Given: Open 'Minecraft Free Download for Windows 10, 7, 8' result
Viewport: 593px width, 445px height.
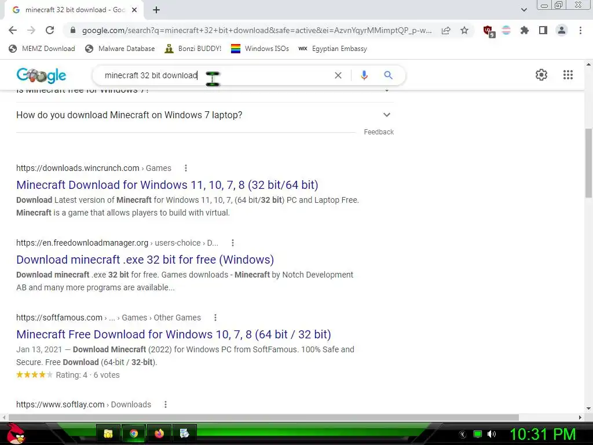Looking at the screenshot, I should coord(174,334).
